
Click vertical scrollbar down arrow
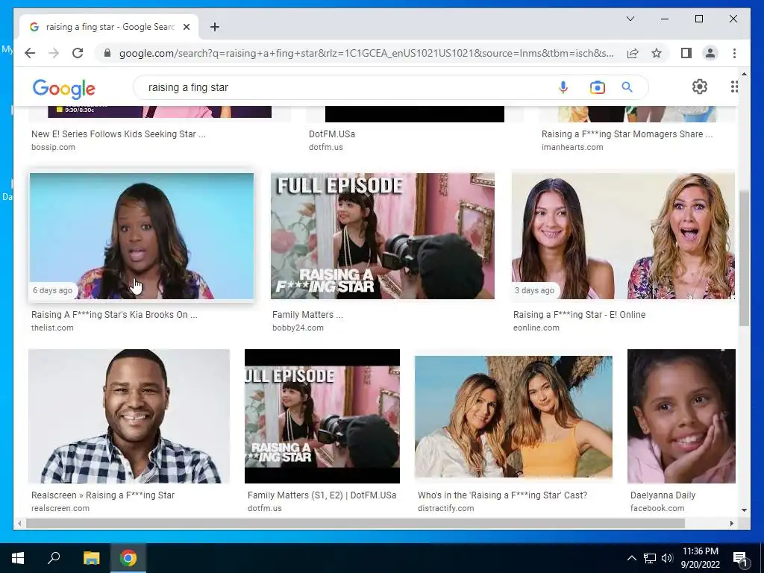click(744, 510)
